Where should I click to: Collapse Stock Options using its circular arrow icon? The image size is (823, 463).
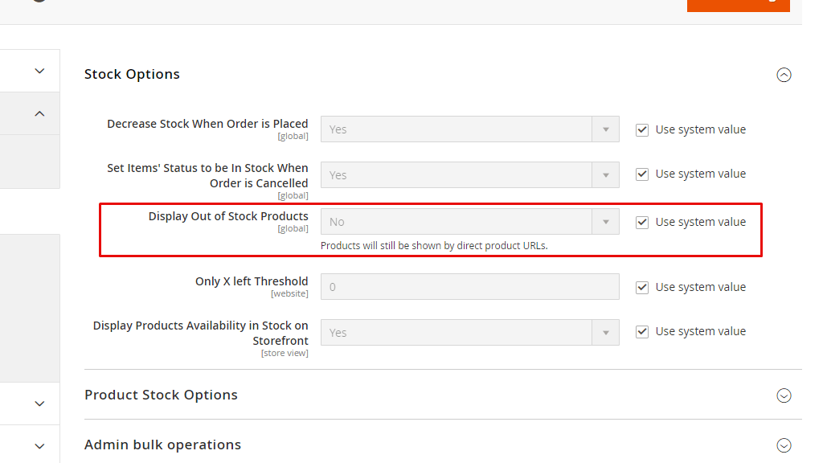click(784, 75)
